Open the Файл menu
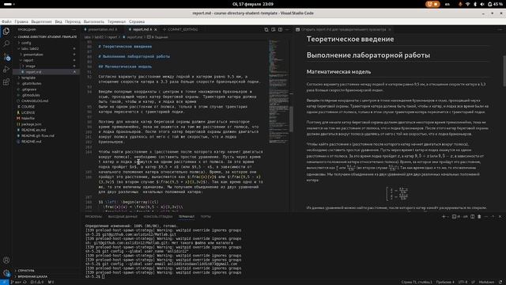Viewport: 506px width, 285px height. click(x=6, y=21)
